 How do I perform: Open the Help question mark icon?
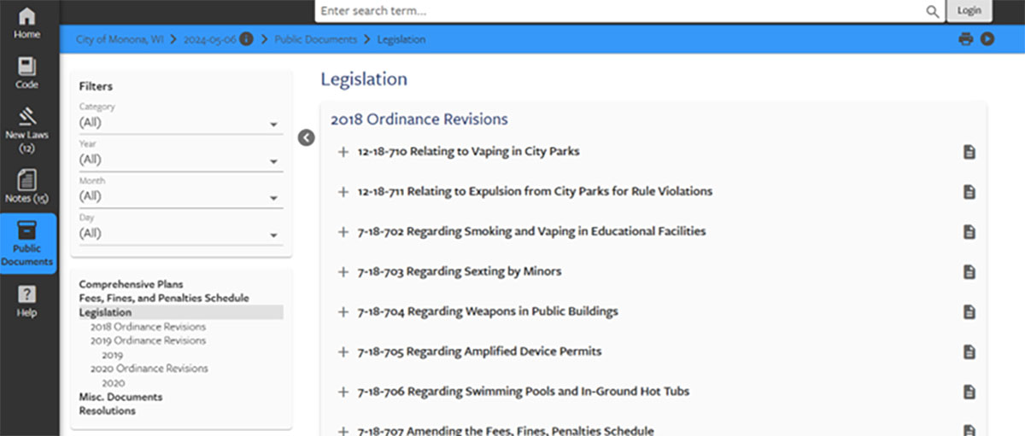26,294
